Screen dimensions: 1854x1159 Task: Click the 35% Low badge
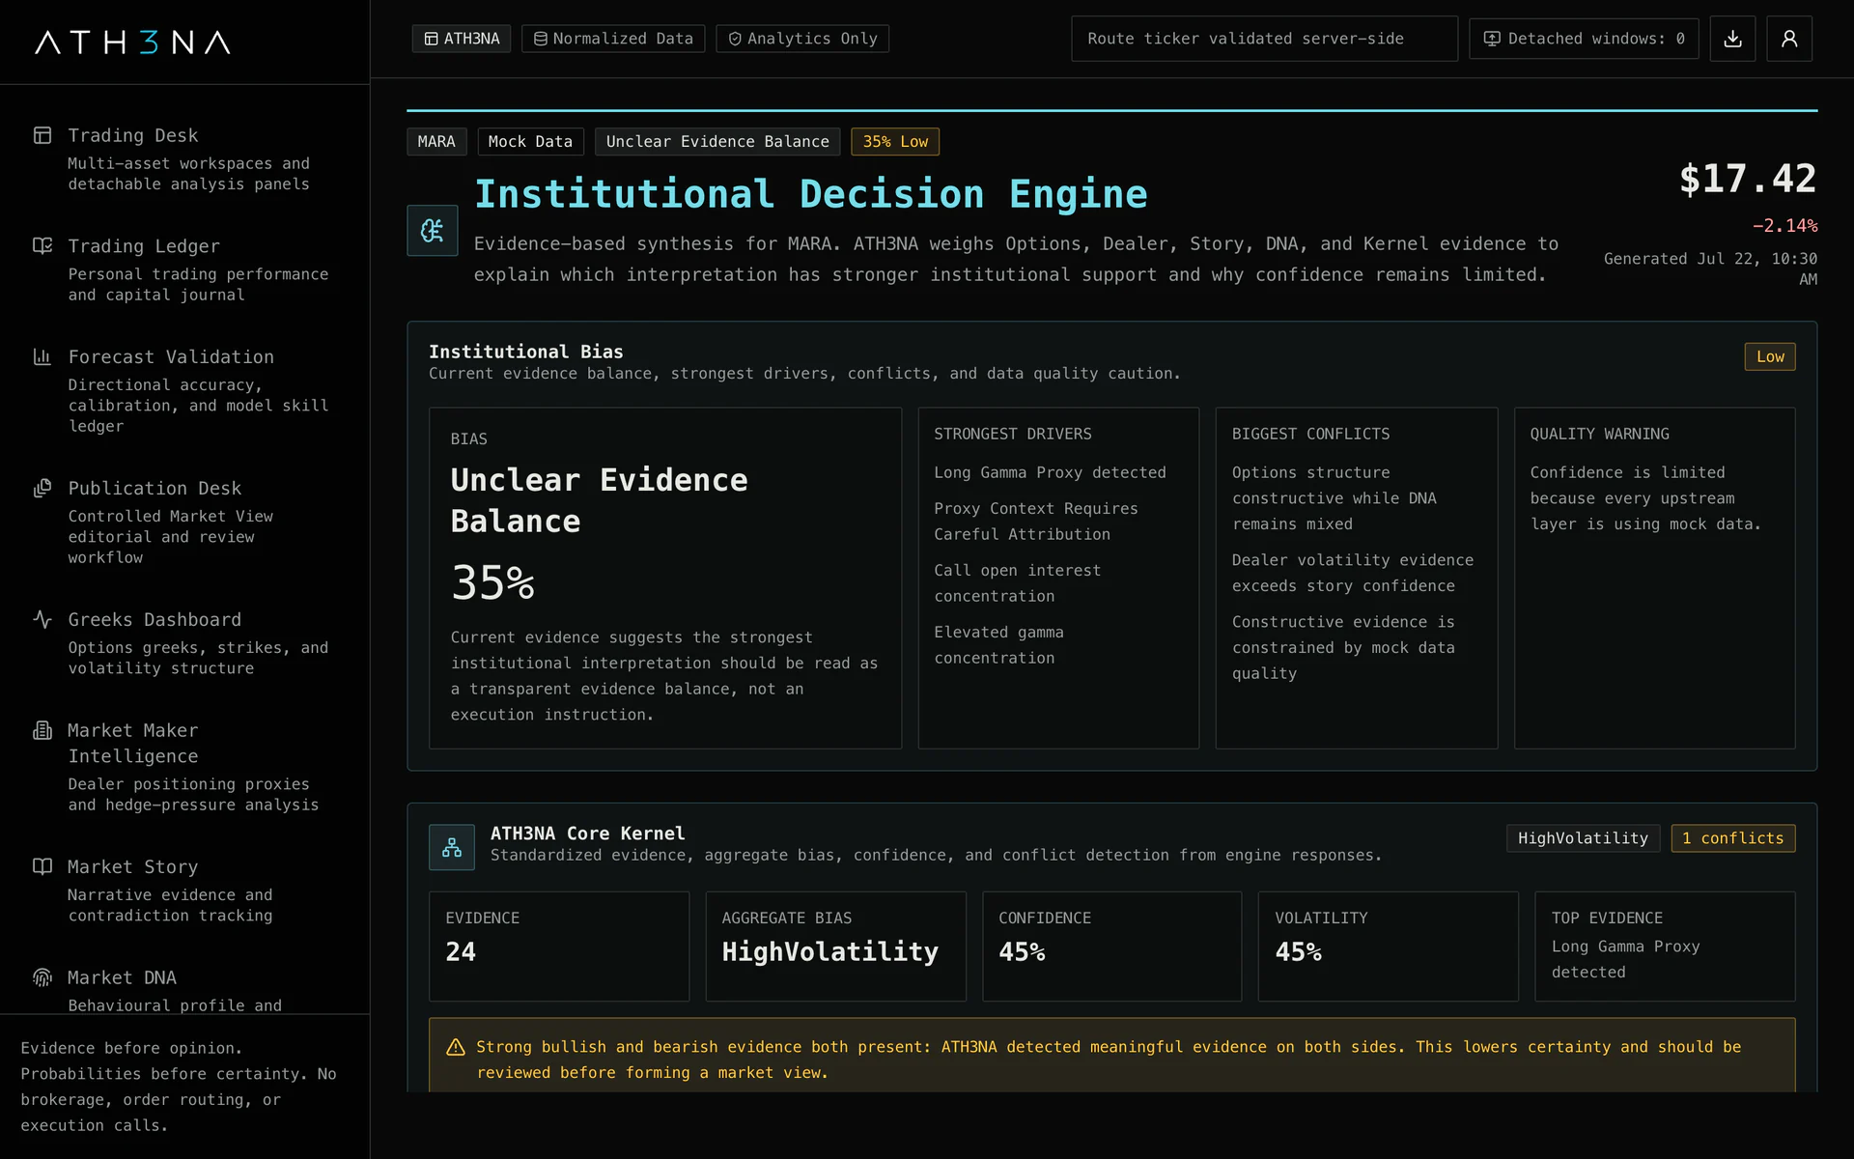coord(895,142)
